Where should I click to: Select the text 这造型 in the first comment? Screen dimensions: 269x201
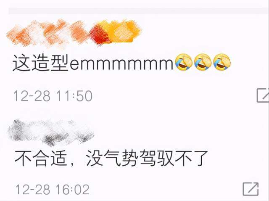tap(41, 63)
